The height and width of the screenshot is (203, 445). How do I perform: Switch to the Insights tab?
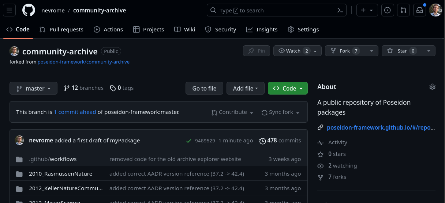(x=262, y=30)
